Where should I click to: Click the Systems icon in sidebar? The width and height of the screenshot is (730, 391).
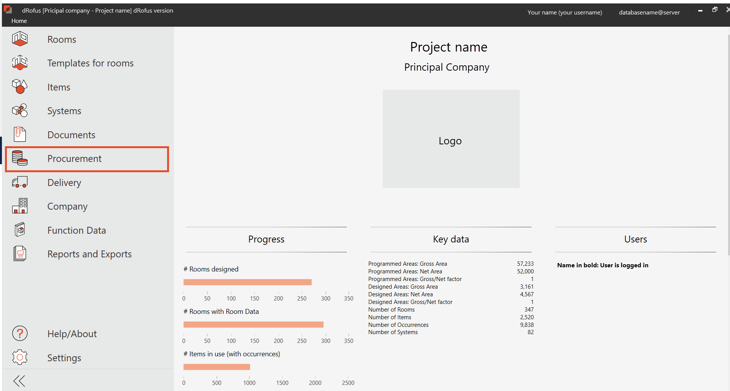(20, 111)
